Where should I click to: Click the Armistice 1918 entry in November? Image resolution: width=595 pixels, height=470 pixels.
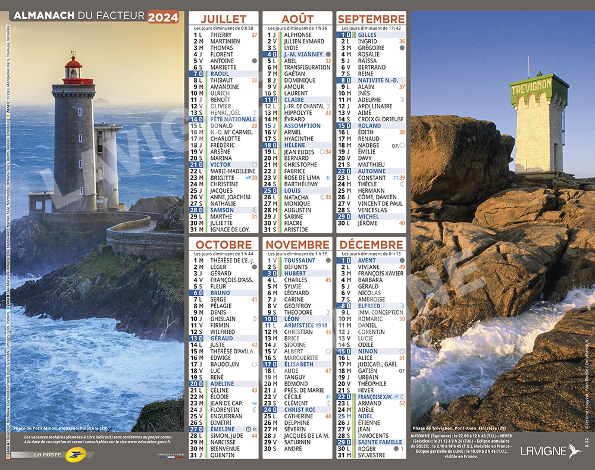(306, 325)
